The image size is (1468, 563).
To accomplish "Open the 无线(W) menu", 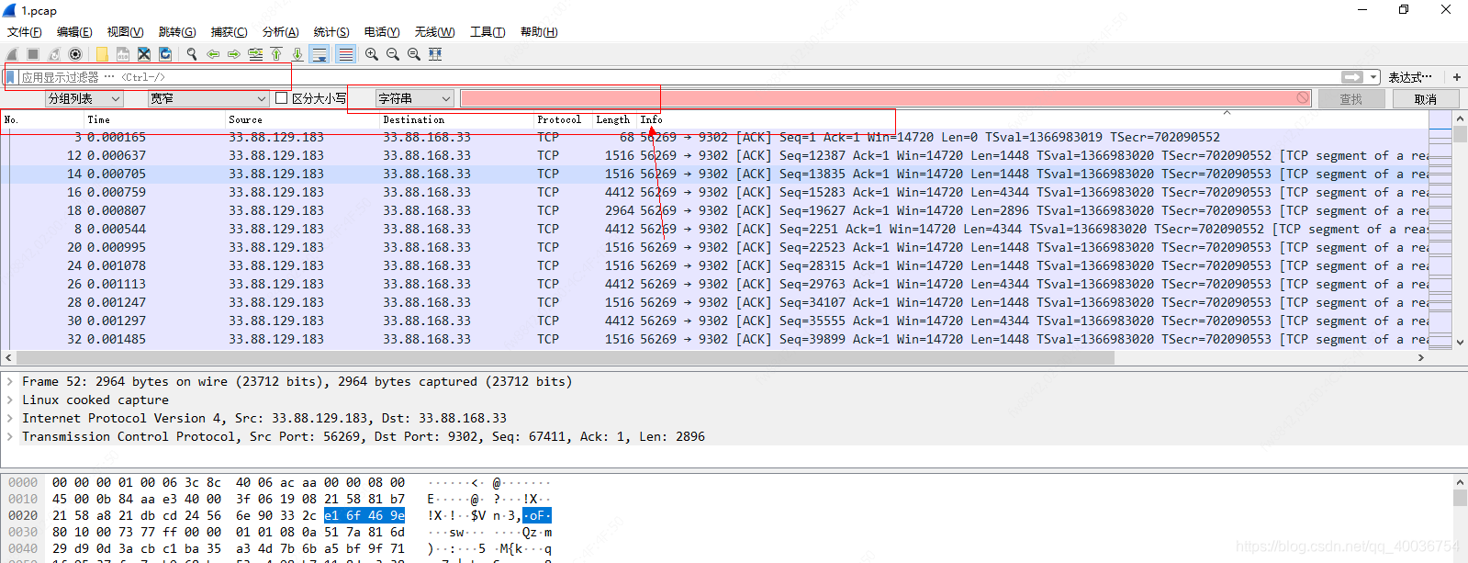I will [435, 32].
